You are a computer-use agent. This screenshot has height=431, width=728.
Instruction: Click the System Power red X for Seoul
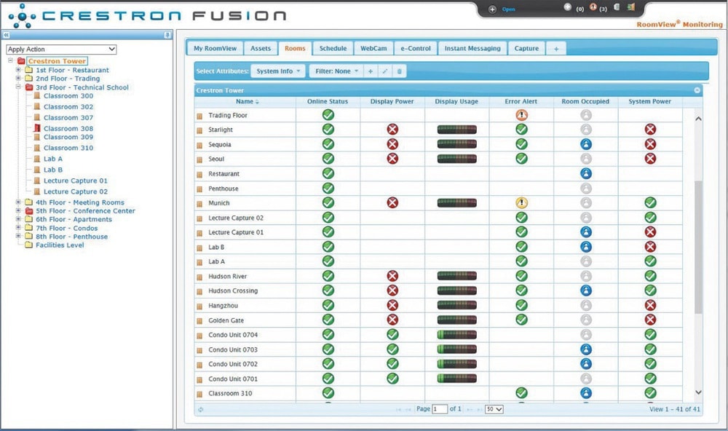coord(650,159)
